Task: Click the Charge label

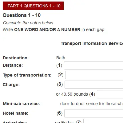Action: (x=11, y=85)
